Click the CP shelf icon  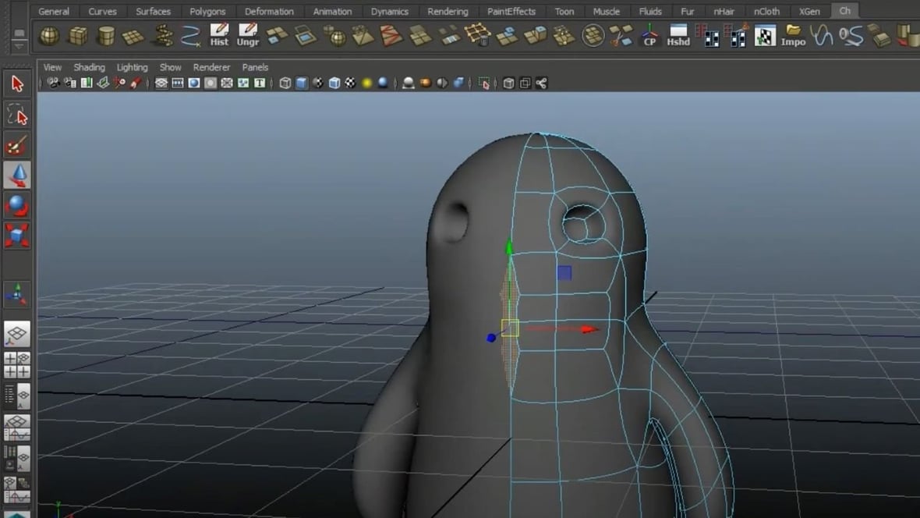click(x=650, y=36)
